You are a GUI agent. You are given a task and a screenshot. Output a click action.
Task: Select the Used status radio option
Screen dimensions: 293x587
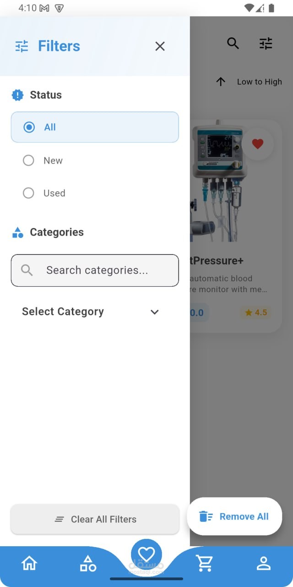tap(95, 193)
